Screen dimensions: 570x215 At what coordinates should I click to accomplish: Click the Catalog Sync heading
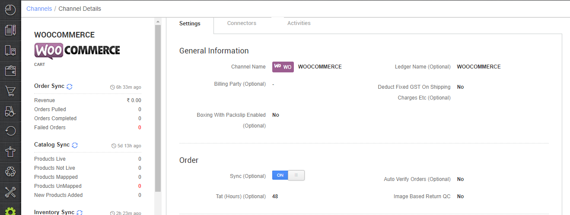coord(52,145)
